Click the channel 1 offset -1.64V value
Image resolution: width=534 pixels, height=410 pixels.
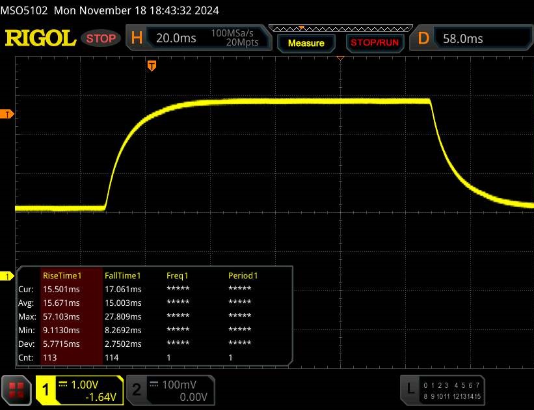pos(101,397)
